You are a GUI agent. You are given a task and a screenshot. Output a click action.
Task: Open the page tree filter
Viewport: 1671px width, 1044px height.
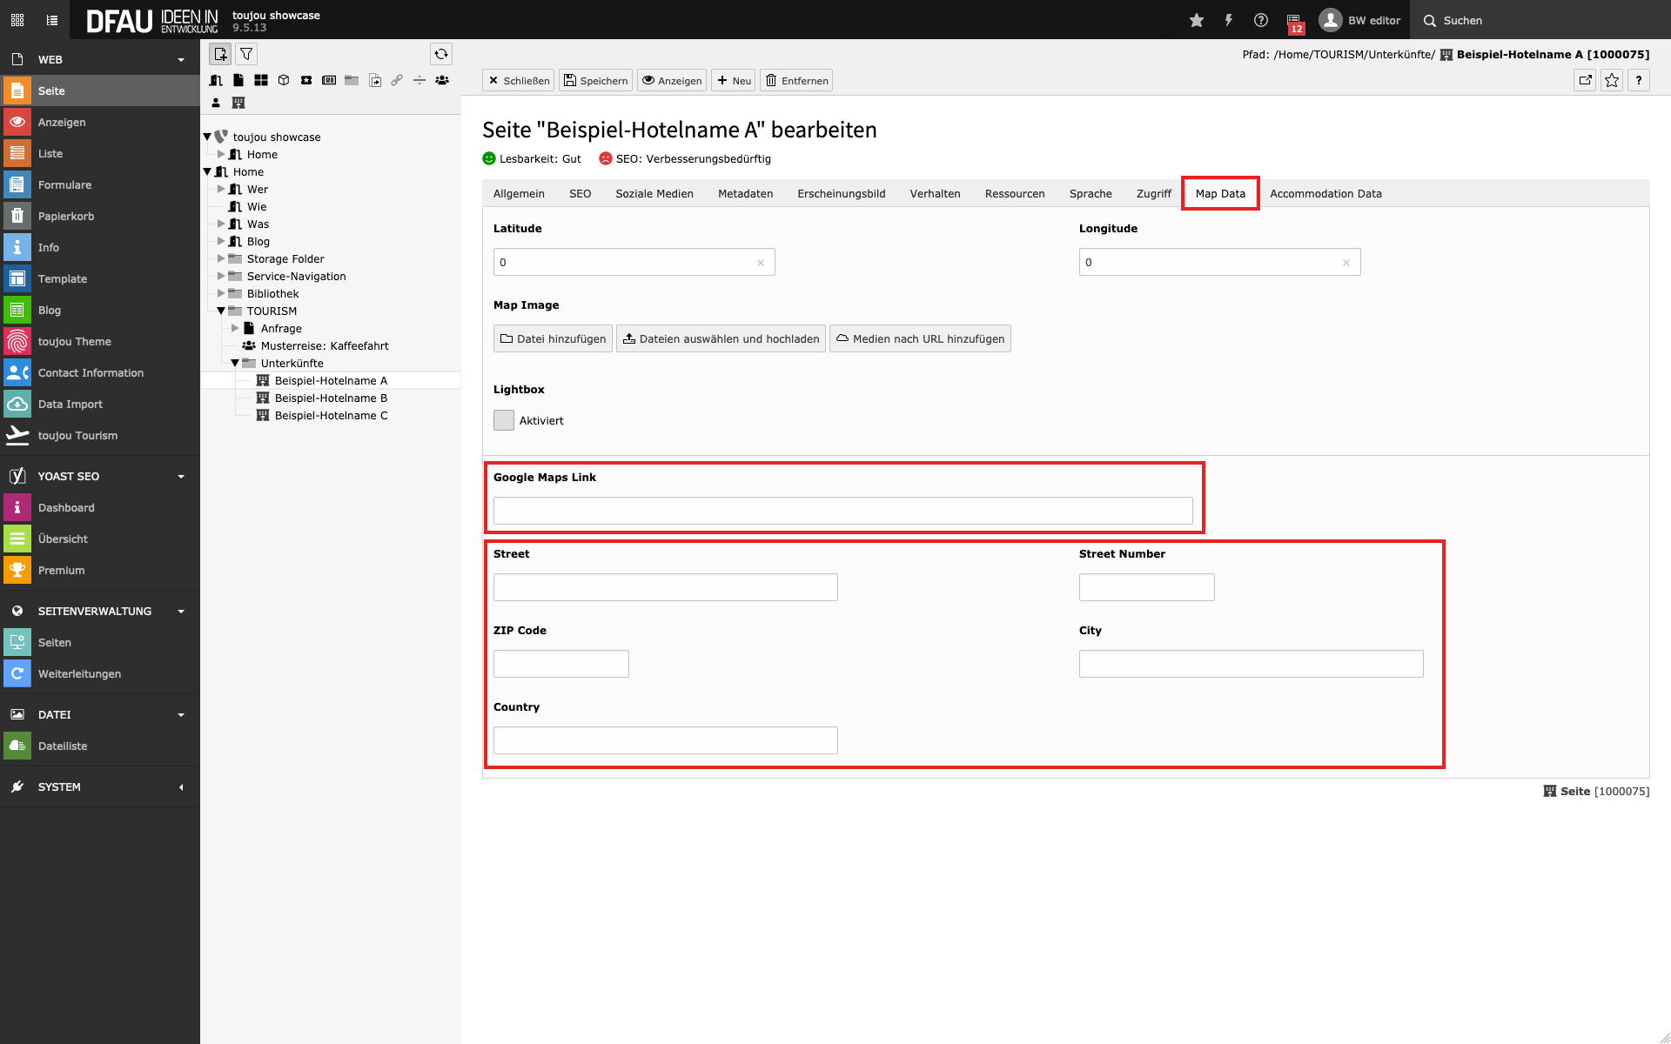[x=247, y=54]
